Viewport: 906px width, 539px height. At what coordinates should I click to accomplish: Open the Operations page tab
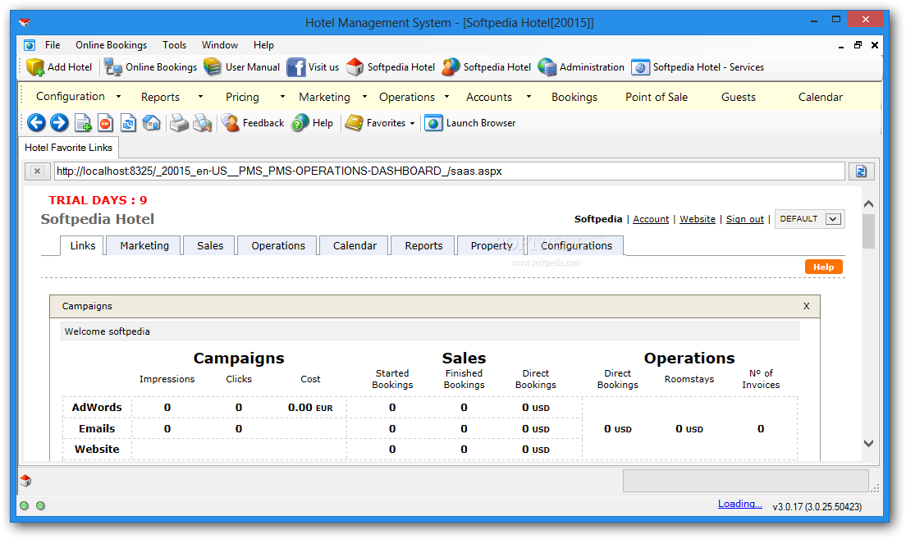click(278, 245)
